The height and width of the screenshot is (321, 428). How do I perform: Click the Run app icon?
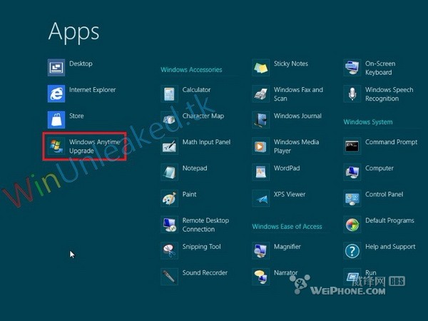[x=352, y=277]
